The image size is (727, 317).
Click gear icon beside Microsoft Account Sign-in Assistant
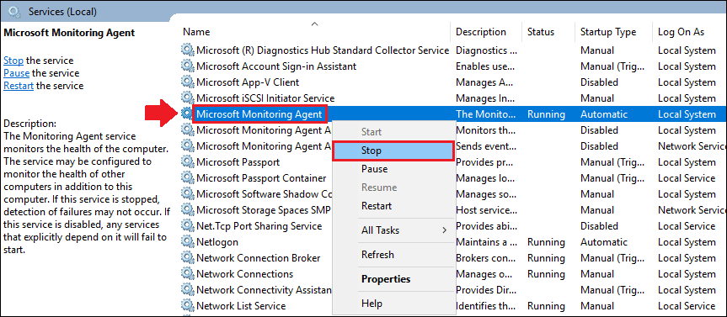(187, 66)
